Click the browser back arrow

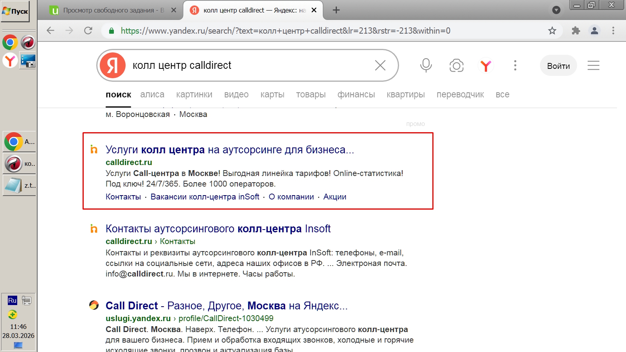[x=50, y=31]
